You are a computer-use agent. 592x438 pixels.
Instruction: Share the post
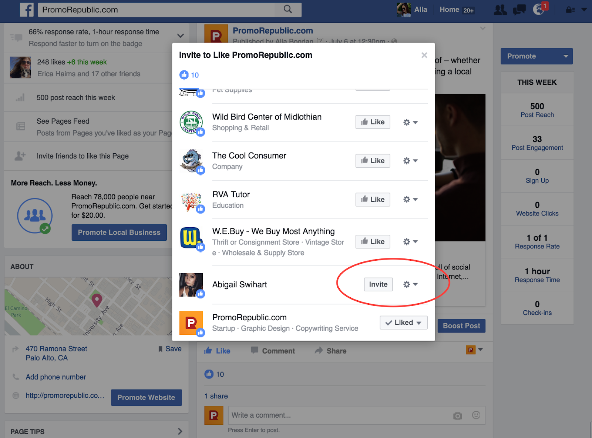pyautogui.click(x=330, y=351)
